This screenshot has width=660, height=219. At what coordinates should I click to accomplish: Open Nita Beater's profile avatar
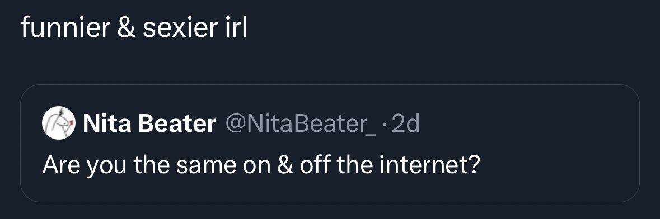tap(59, 123)
